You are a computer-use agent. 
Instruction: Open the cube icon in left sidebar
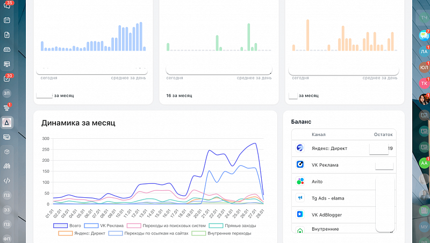[x=7, y=152]
